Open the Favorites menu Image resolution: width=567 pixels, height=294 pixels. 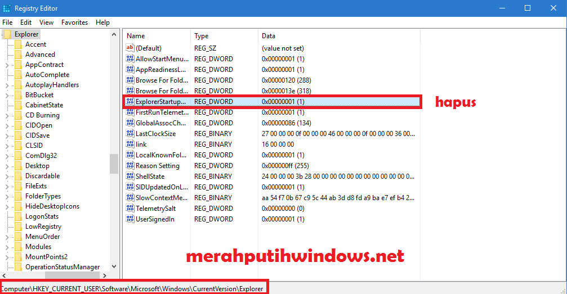click(x=74, y=22)
